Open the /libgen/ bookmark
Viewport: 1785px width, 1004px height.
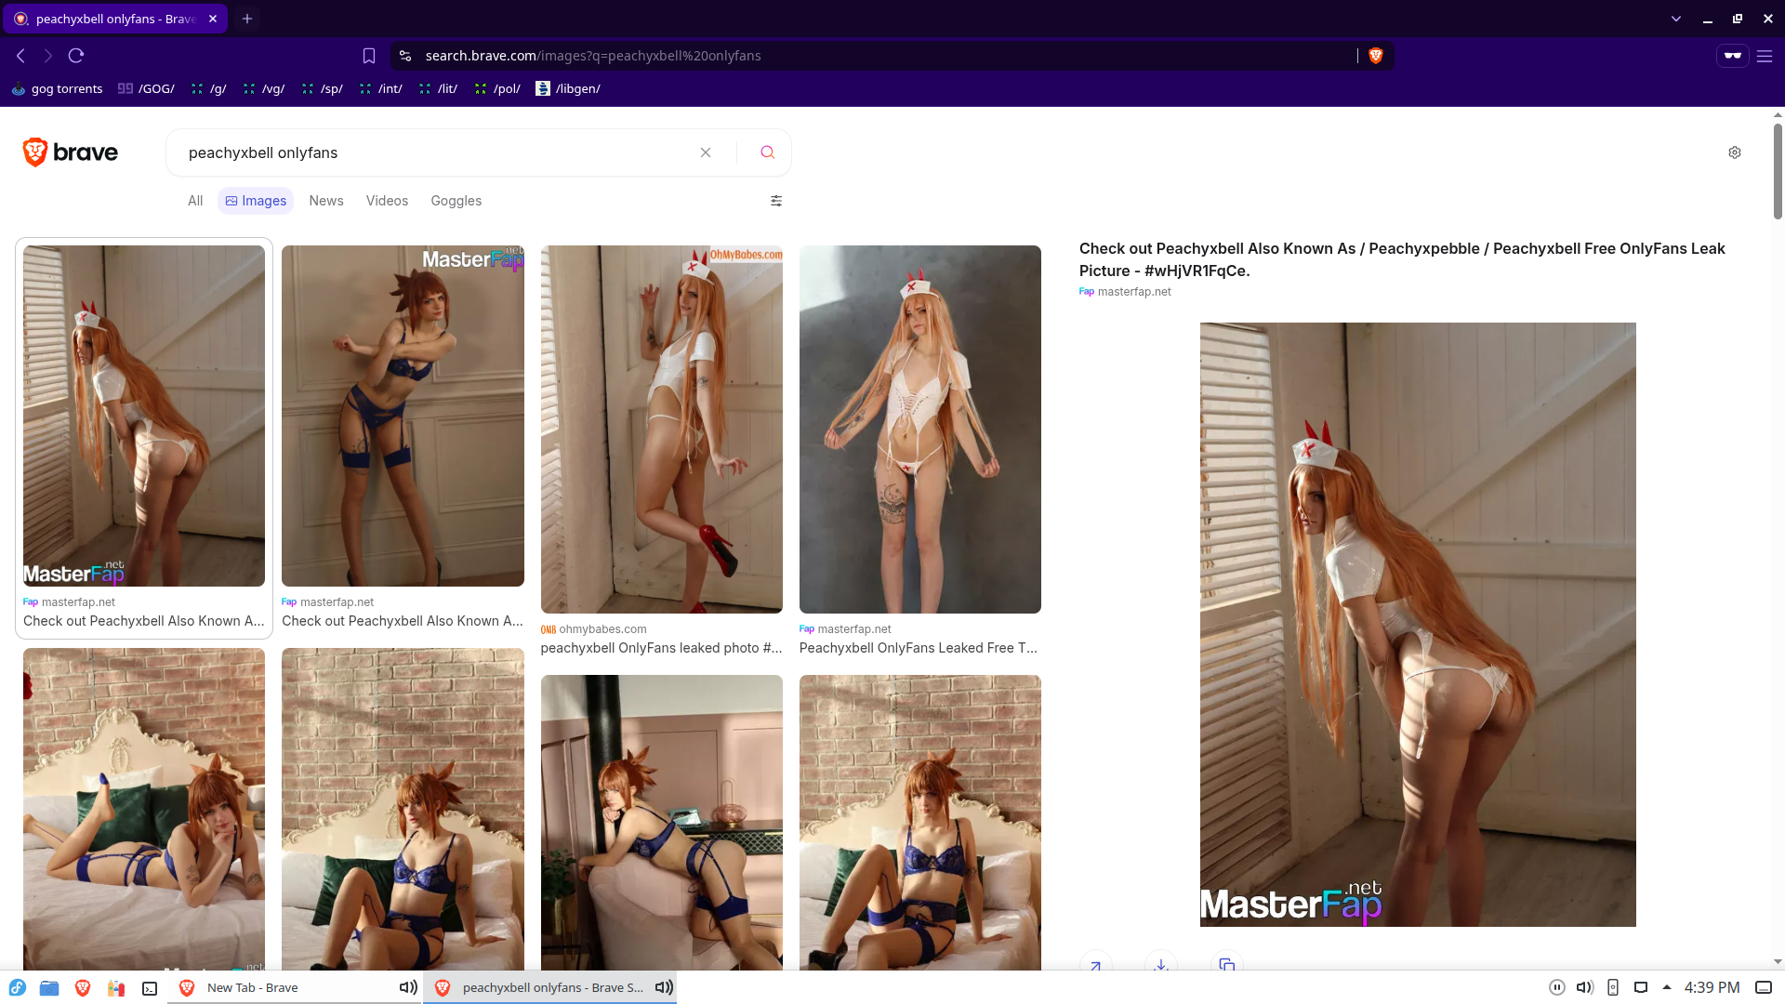[568, 89]
